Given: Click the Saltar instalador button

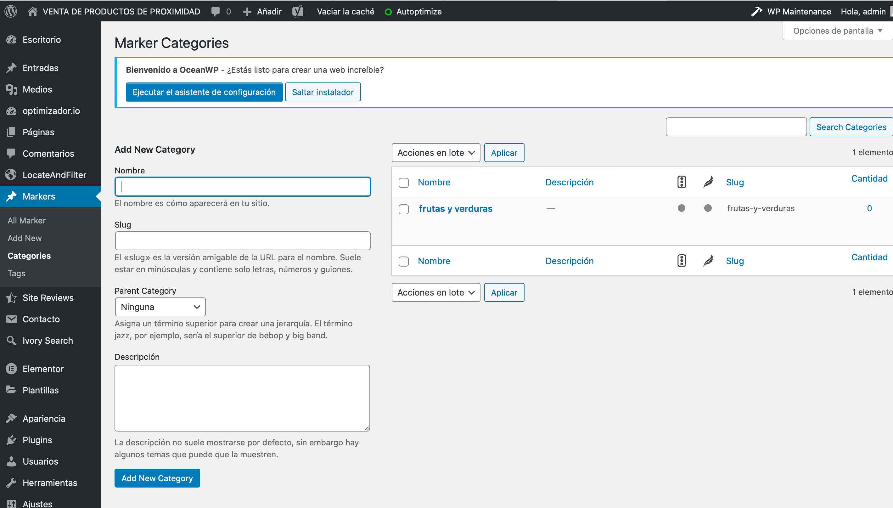Looking at the screenshot, I should [323, 92].
